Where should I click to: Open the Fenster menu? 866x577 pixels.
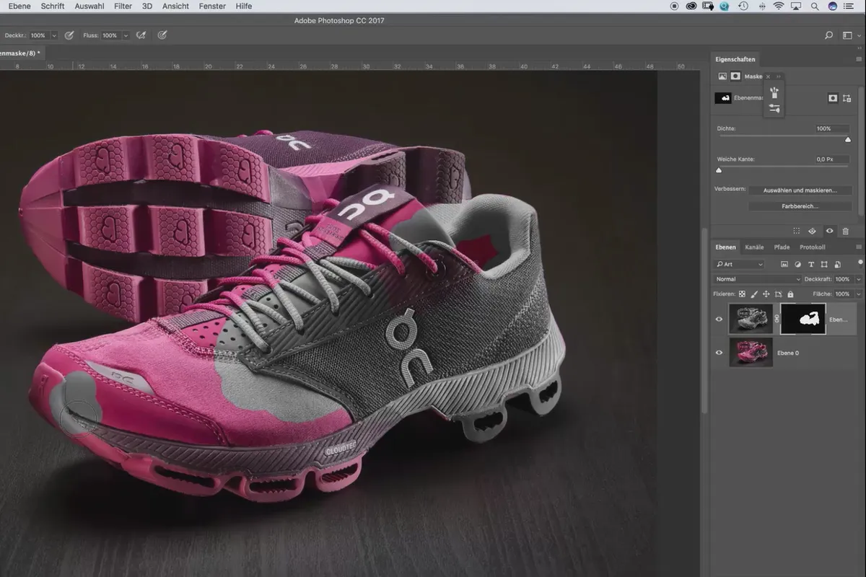point(212,6)
